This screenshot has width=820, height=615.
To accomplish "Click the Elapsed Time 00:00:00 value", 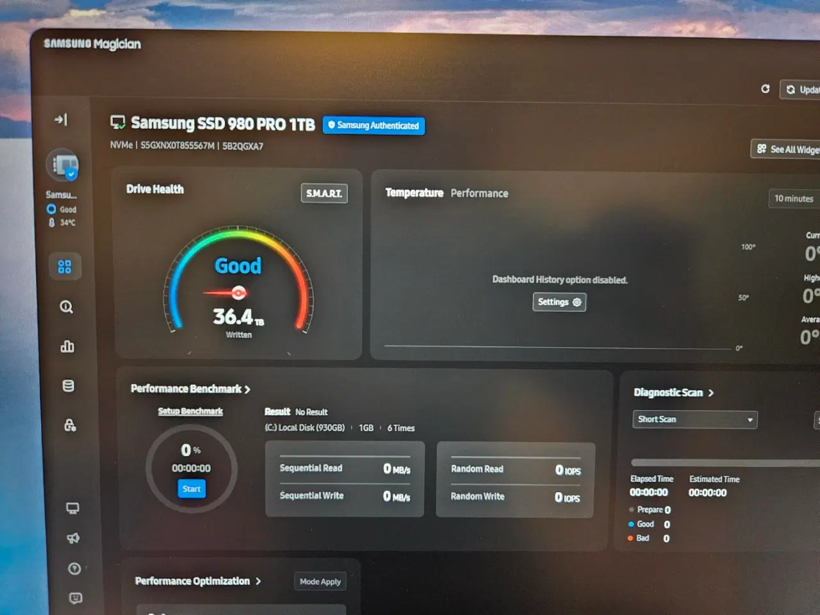I will tap(649, 493).
